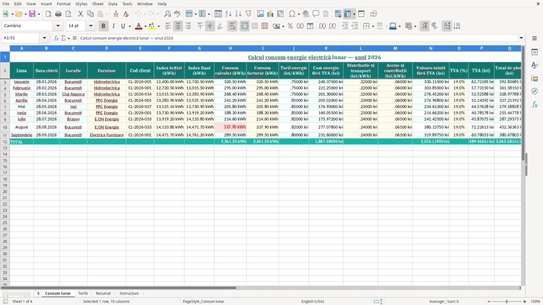Click the Add Decimal Place icon
The image size is (543, 305).
pyautogui.click(x=322, y=26)
